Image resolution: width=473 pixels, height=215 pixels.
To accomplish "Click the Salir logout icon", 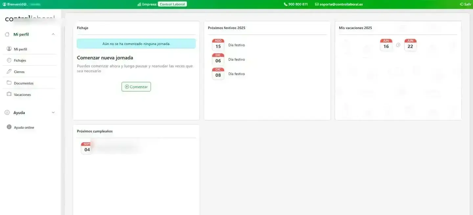I will (x=462, y=4).
